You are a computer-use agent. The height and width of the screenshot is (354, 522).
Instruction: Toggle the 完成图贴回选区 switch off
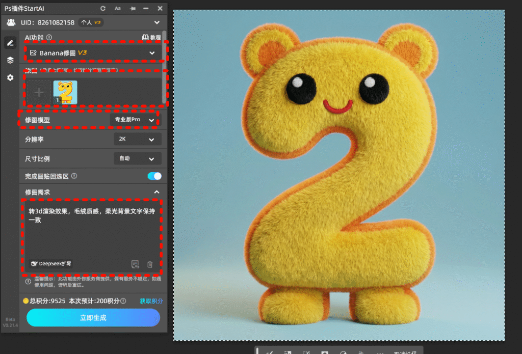[x=154, y=176]
